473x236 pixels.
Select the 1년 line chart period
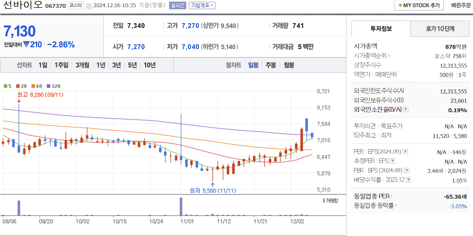coord(101,65)
